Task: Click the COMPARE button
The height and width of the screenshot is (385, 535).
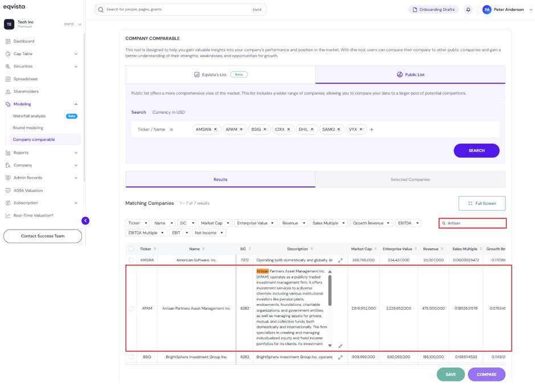Action: [x=487, y=374]
